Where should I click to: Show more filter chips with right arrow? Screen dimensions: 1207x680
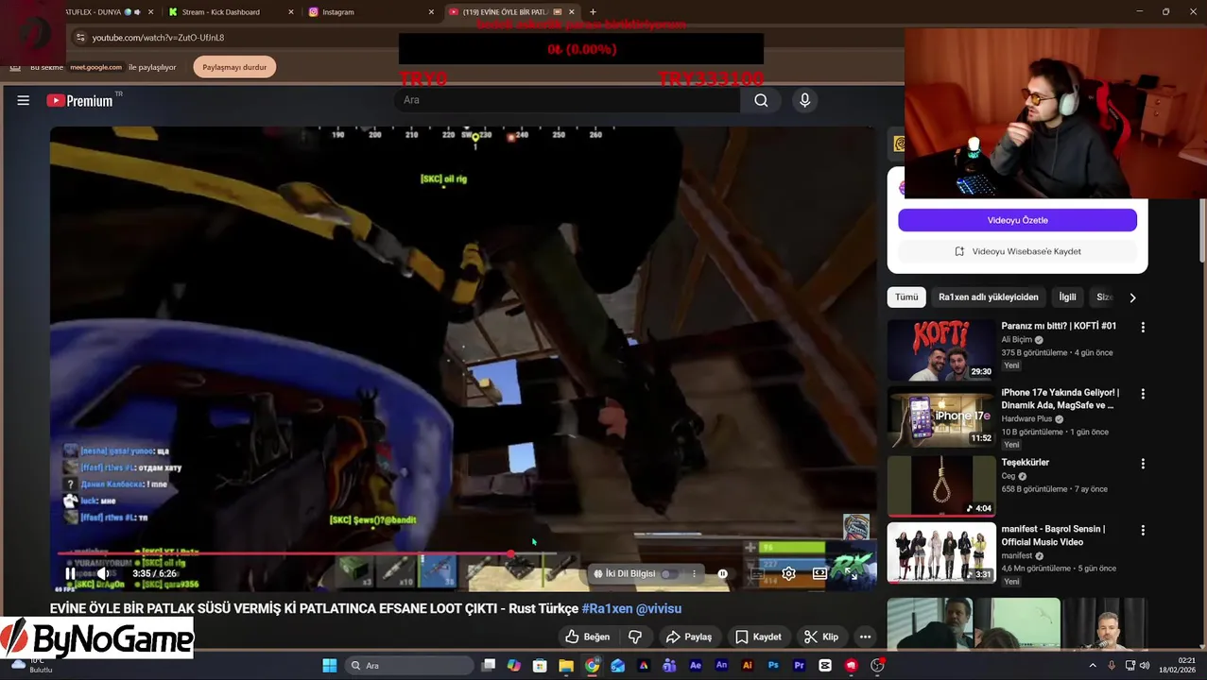click(1132, 297)
